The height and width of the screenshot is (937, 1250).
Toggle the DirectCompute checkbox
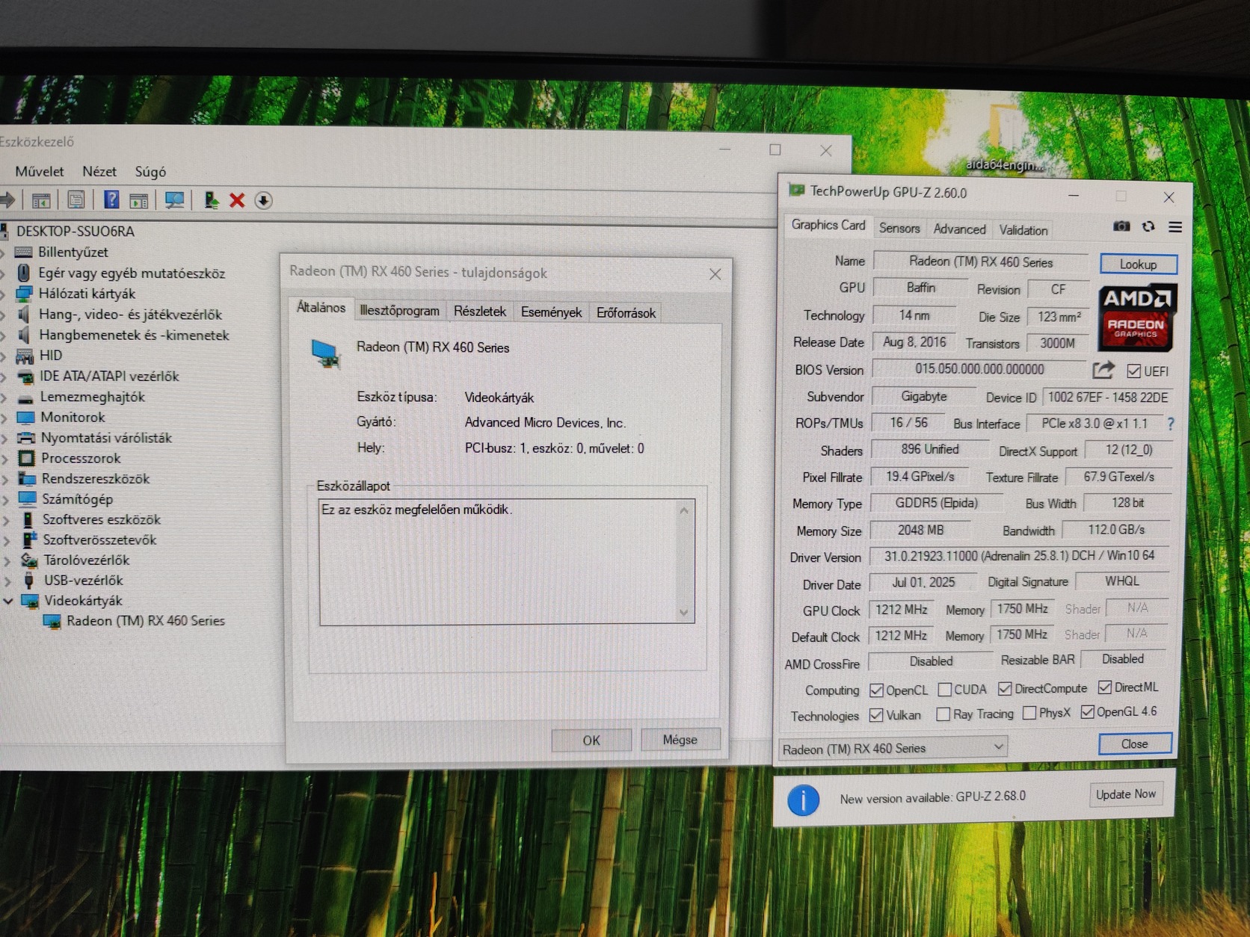pyautogui.click(x=1005, y=689)
